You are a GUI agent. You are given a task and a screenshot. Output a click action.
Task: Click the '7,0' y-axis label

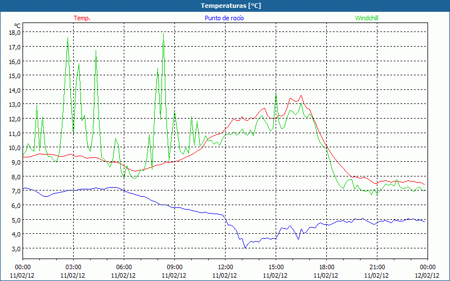pyautogui.click(x=16, y=191)
